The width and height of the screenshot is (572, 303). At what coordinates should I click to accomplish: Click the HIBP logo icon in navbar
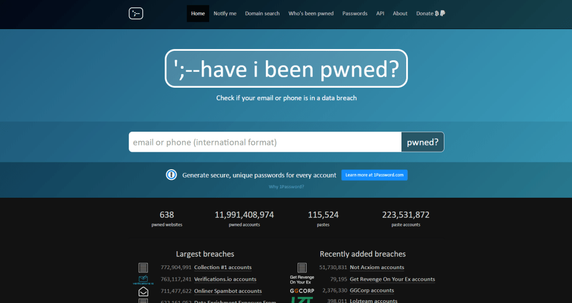[136, 13]
